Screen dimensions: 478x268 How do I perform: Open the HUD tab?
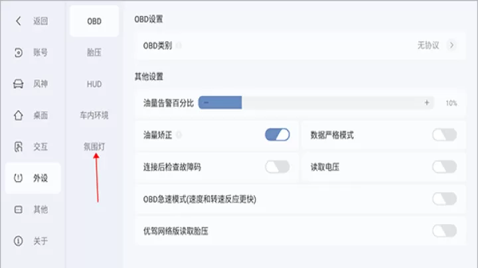[x=94, y=84]
